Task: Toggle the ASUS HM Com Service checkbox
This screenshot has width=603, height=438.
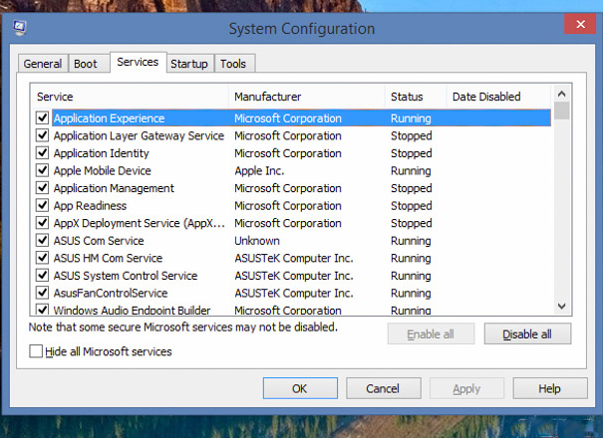Action: 42,258
